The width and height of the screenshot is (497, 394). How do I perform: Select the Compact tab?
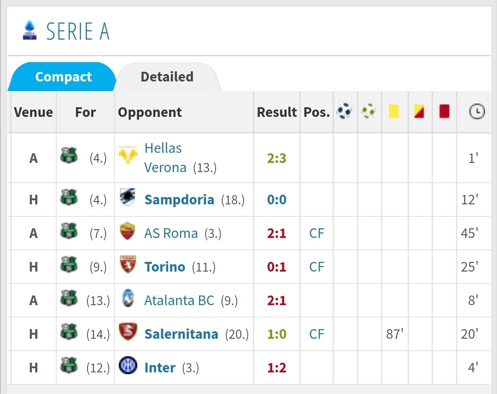(64, 77)
